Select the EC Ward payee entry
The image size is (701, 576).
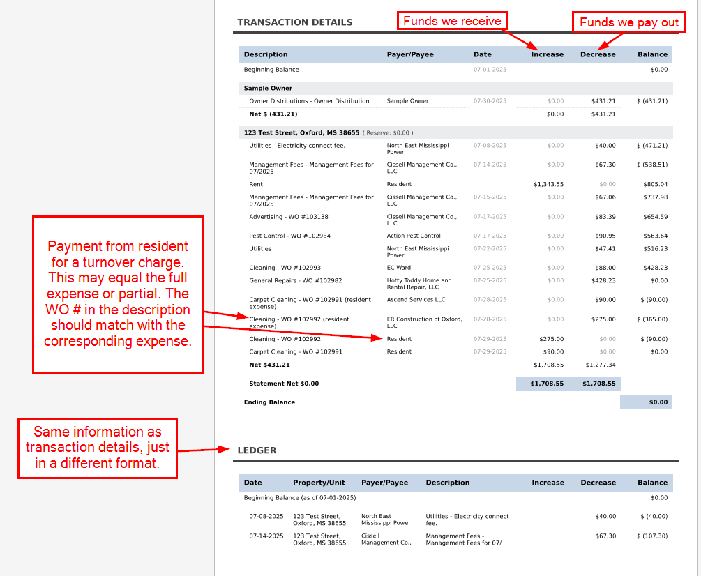tap(400, 268)
